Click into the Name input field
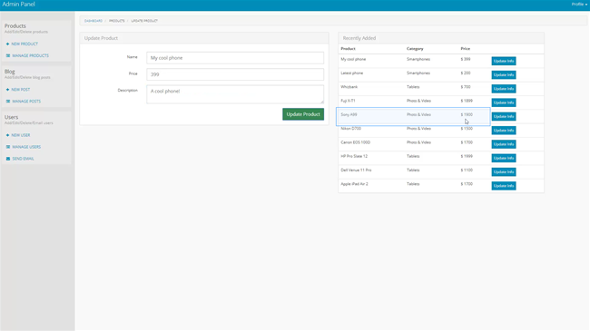Image resolution: width=590 pixels, height=331 pixels. 235,58
